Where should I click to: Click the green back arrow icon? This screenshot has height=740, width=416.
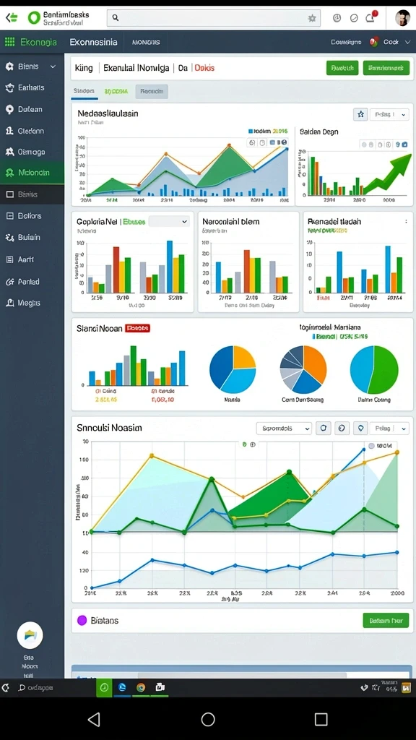coord(12,18)
